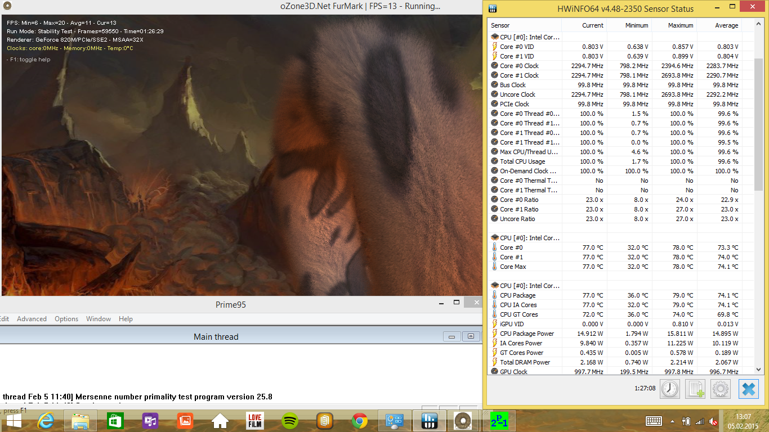
Task: Click the chip icon beside Total CPU Usage
Action: (495, 161)
